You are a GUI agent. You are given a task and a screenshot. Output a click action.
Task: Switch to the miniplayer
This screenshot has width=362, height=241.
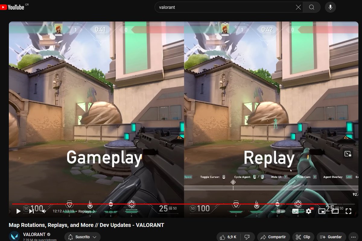(x=322, y=211)
